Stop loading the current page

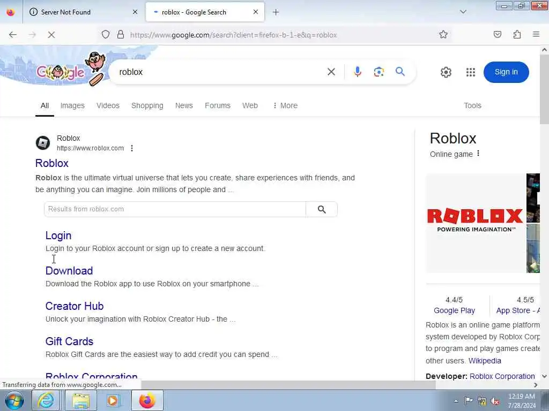51,35
